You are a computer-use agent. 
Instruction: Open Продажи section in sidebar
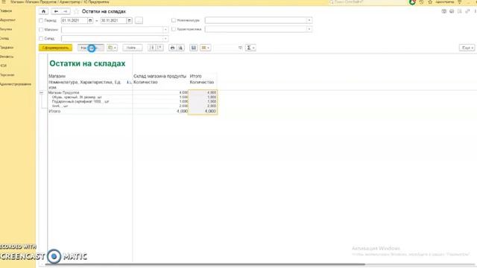point(7,48)
